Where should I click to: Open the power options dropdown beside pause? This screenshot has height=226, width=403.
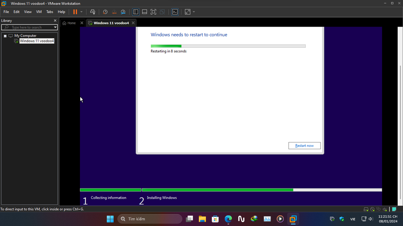[x=82, y=12]
